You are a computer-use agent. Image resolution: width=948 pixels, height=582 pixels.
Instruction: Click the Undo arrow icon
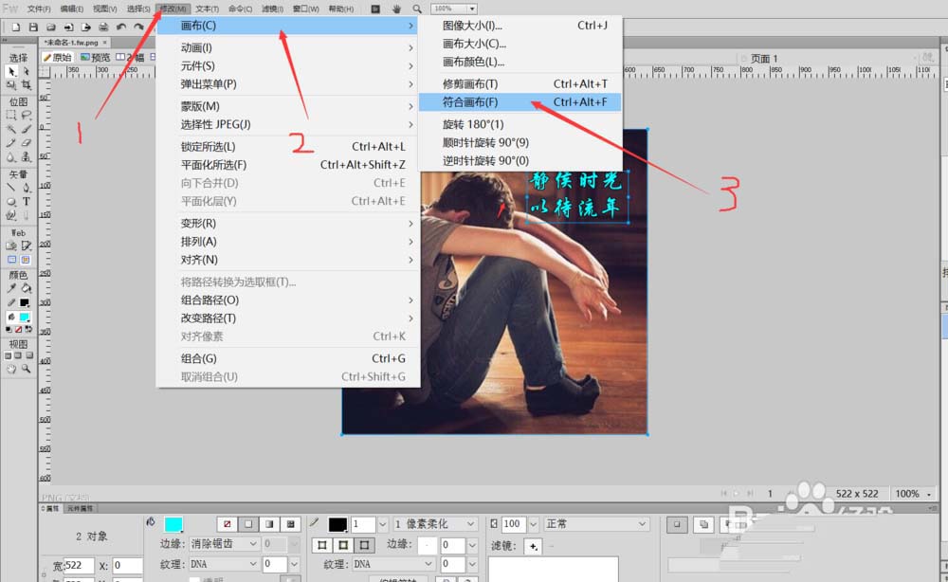click(x=121, y=27)
